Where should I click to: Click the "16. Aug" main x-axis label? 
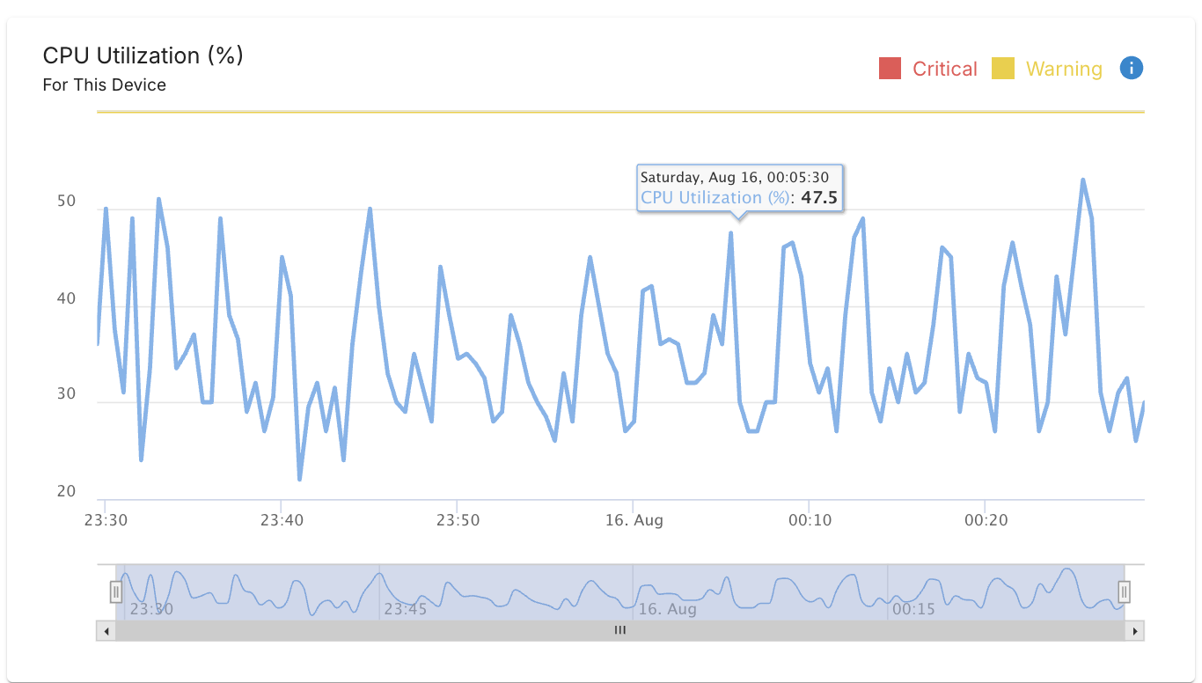pyautogui.click(x=634, y=520)
